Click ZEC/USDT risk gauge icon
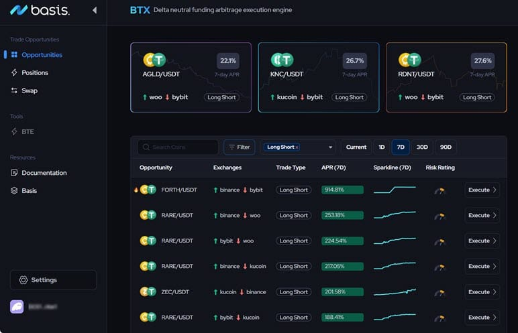Image resolution: width=518 pixels, height=333 pixels. click(439, 293)
